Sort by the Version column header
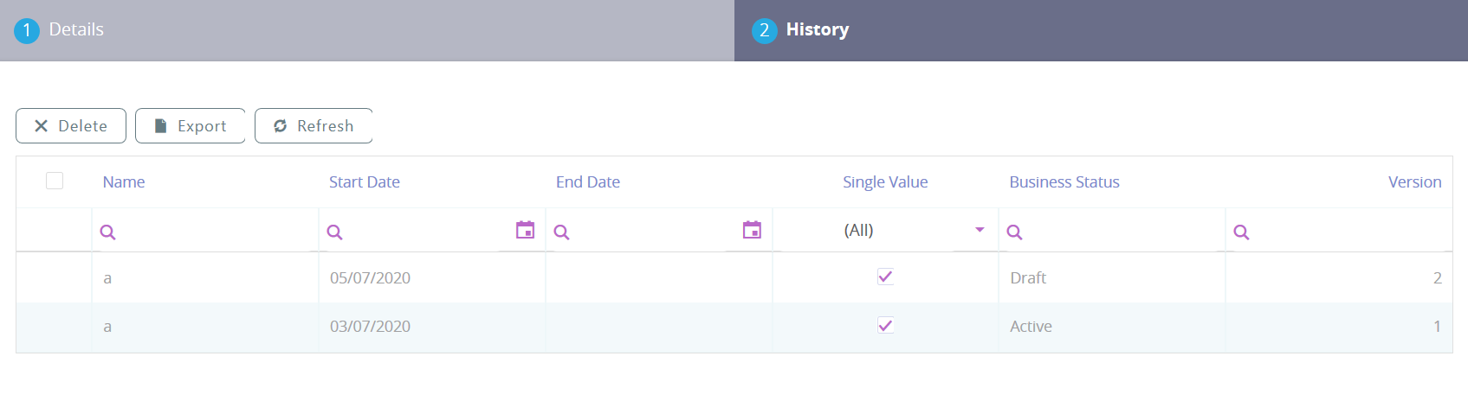This screenshot has height=420, width=1468. 1414,182
